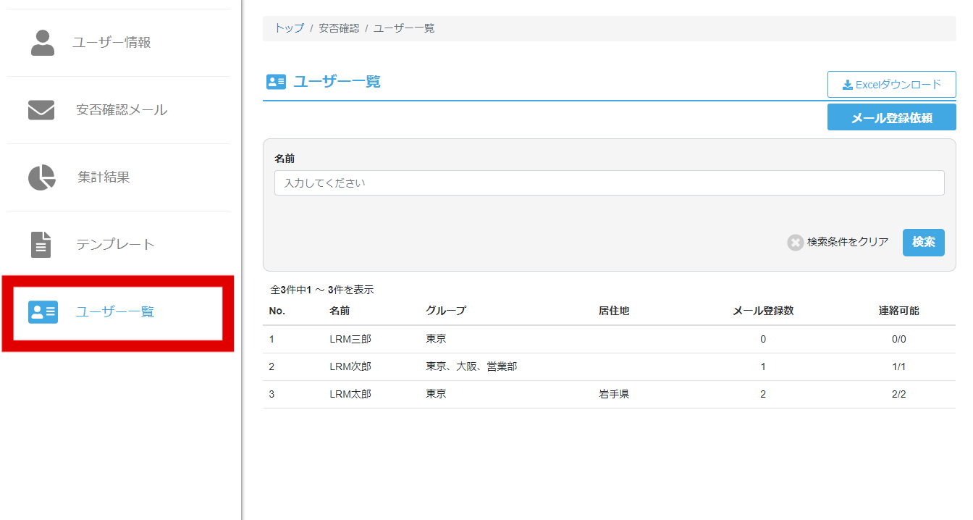Select the LRM次郎 name cell
Screen dimensions: 973x520
pos(350,366)
